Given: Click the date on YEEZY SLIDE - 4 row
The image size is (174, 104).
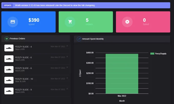Looking at the screenshot, I should click(x=58, y=47).
